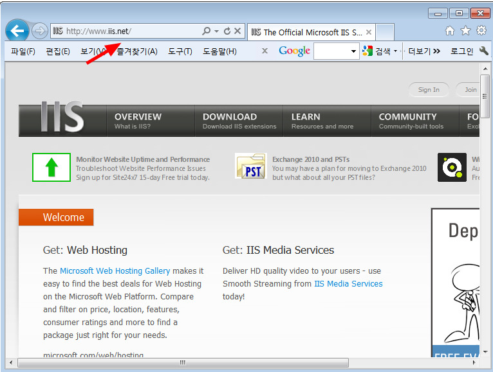Screen dimensions: 493x372
Task: Expand address bar autocomplete dropdown arrow
Action: [217, 31]
